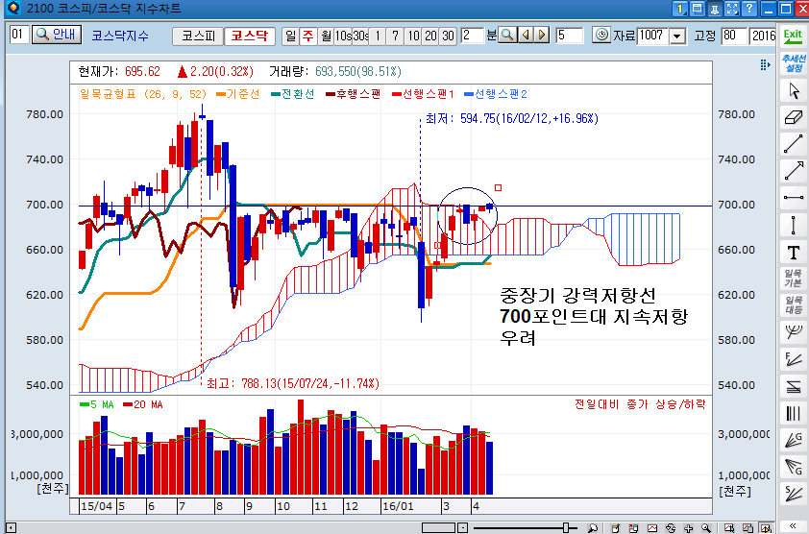Click the 고정 value input field
Image resolution: width=809 pixels, height=534 pixels.
point(734,36)
